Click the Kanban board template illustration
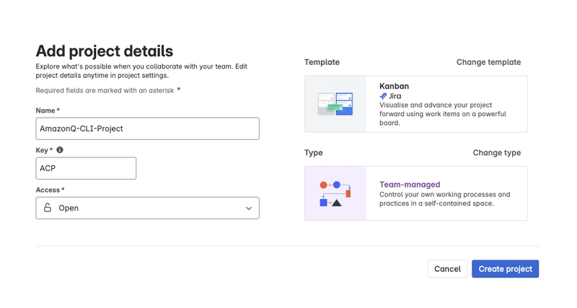 click(x=335, y=104)
